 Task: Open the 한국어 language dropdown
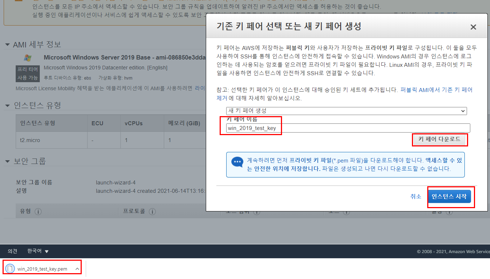coord(38,251)
